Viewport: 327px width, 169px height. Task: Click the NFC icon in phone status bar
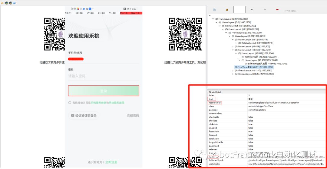[x=124, y=9]
